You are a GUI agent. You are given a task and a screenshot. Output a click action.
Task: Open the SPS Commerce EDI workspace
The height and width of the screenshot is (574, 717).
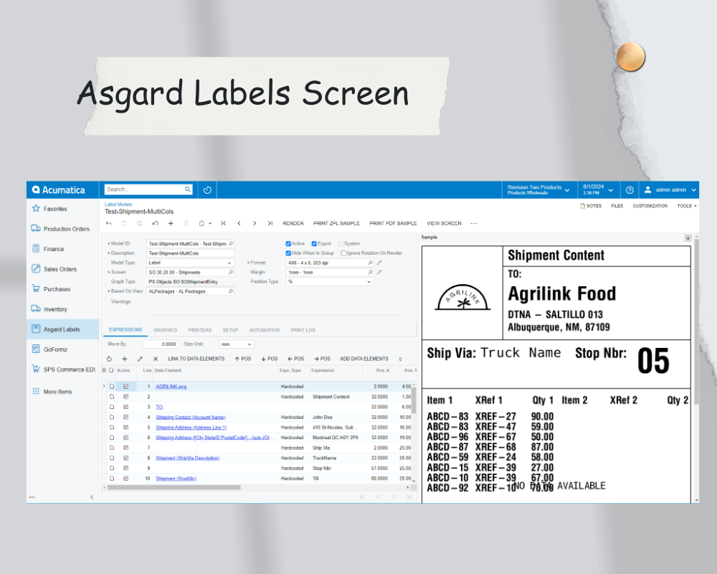[63, 370]
